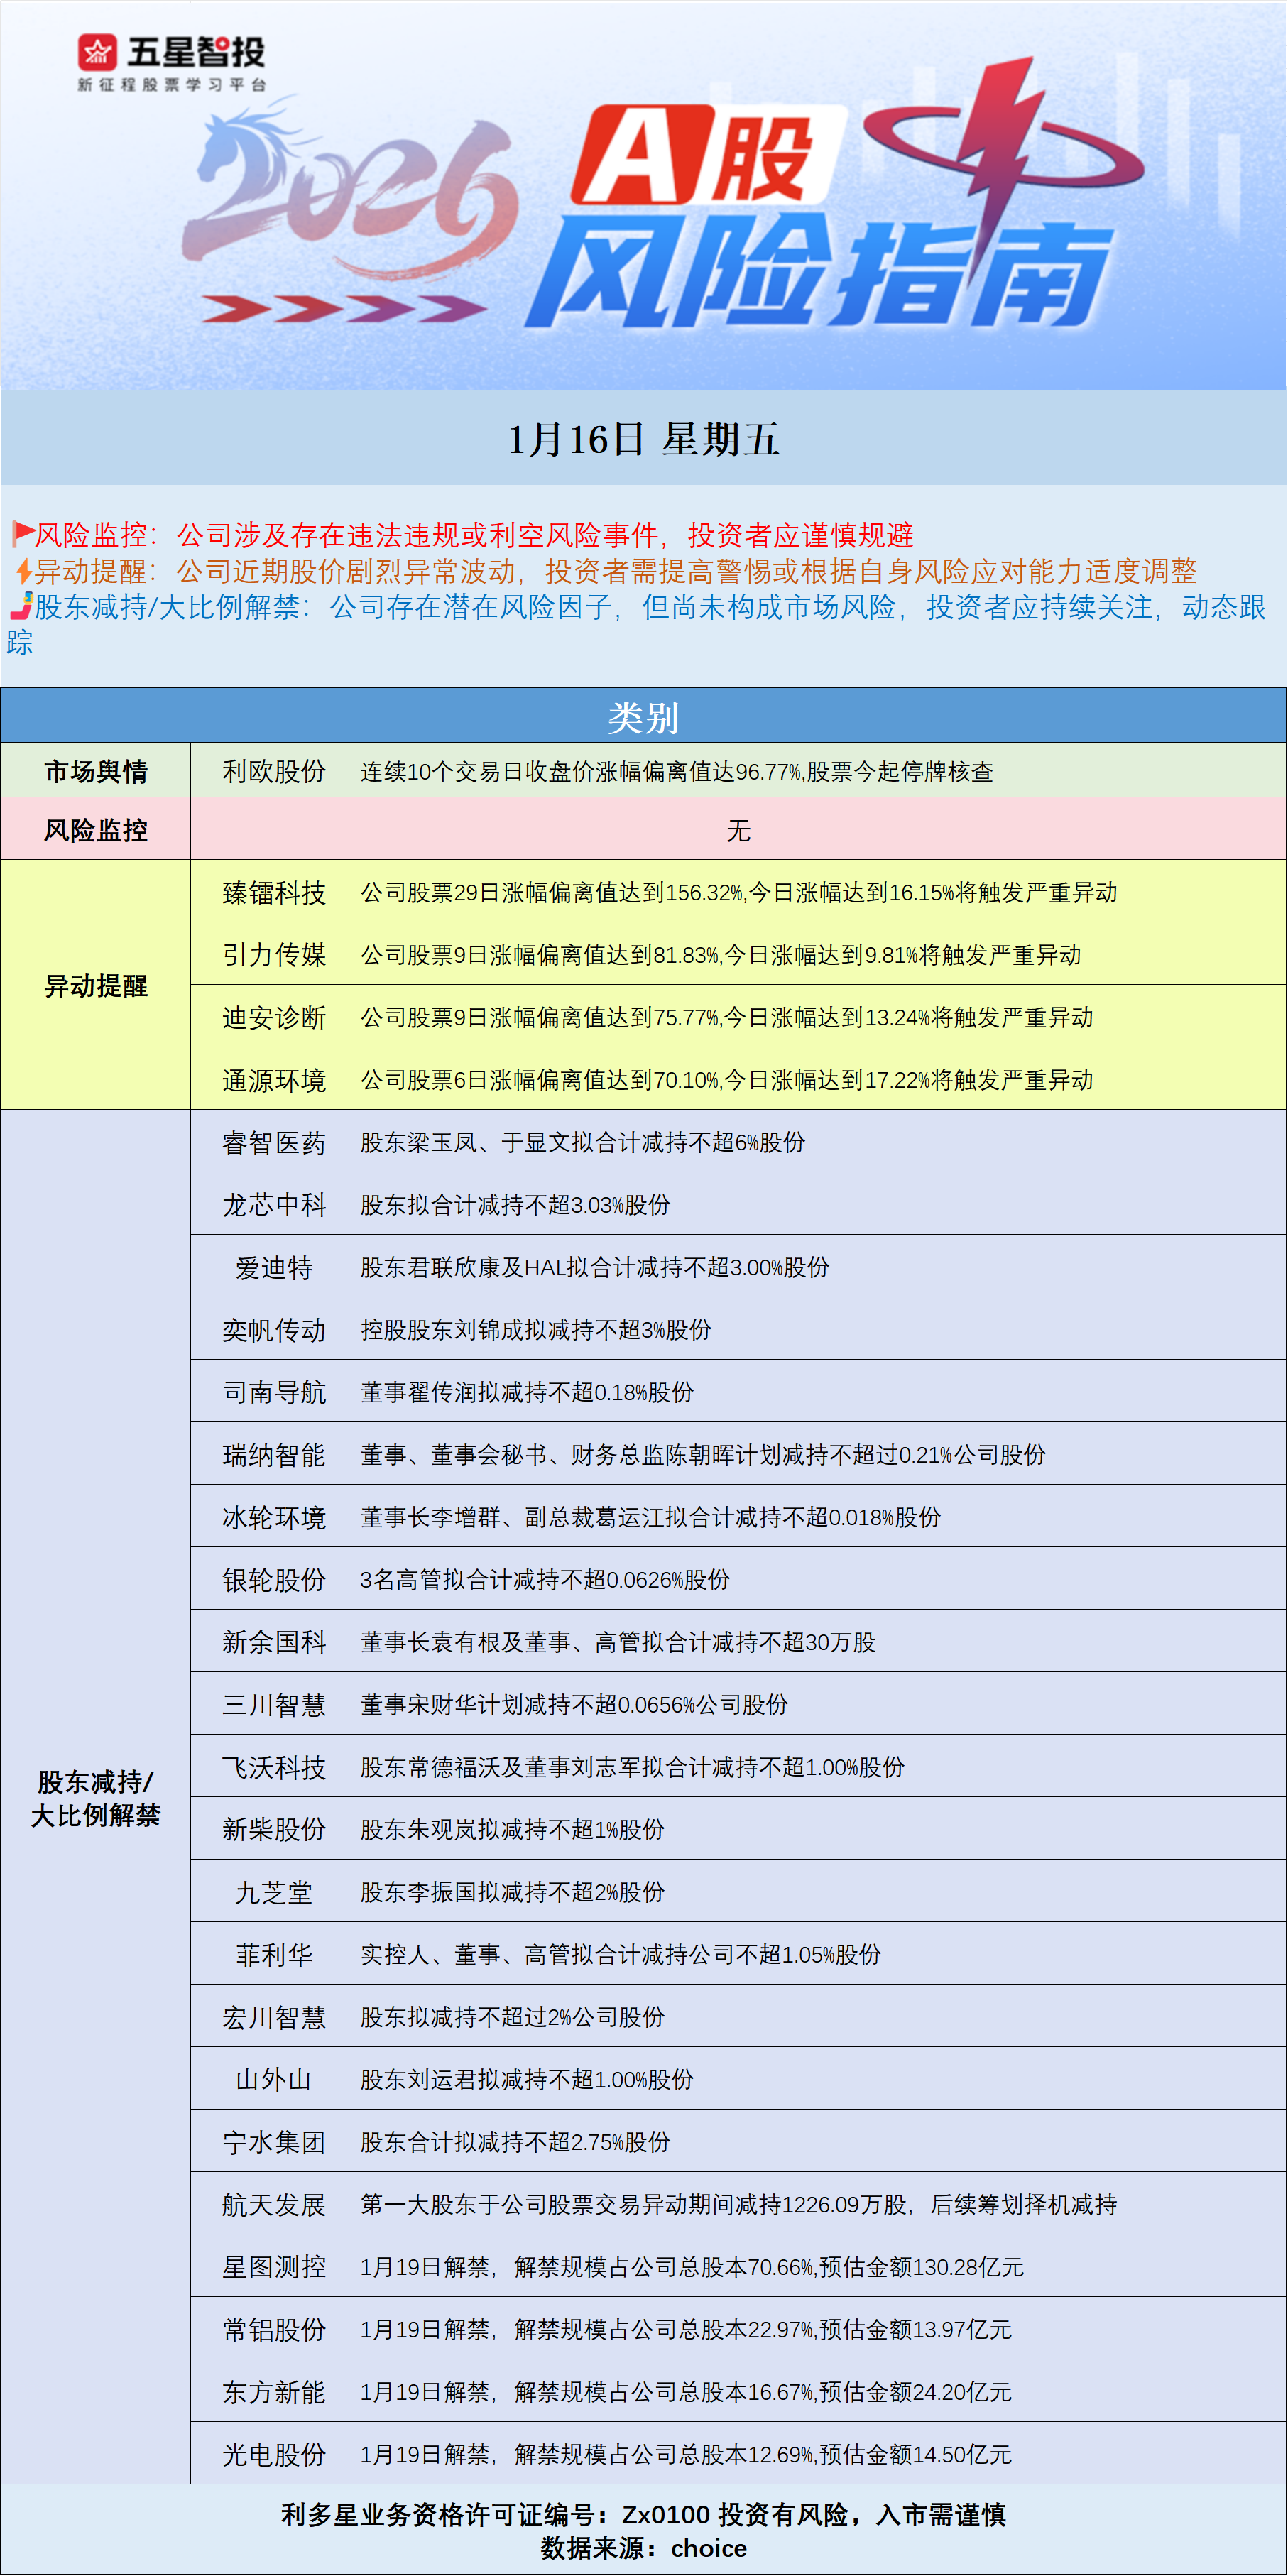Click the 梁玉凤、于显文 reduction description

click(583, 1143)
